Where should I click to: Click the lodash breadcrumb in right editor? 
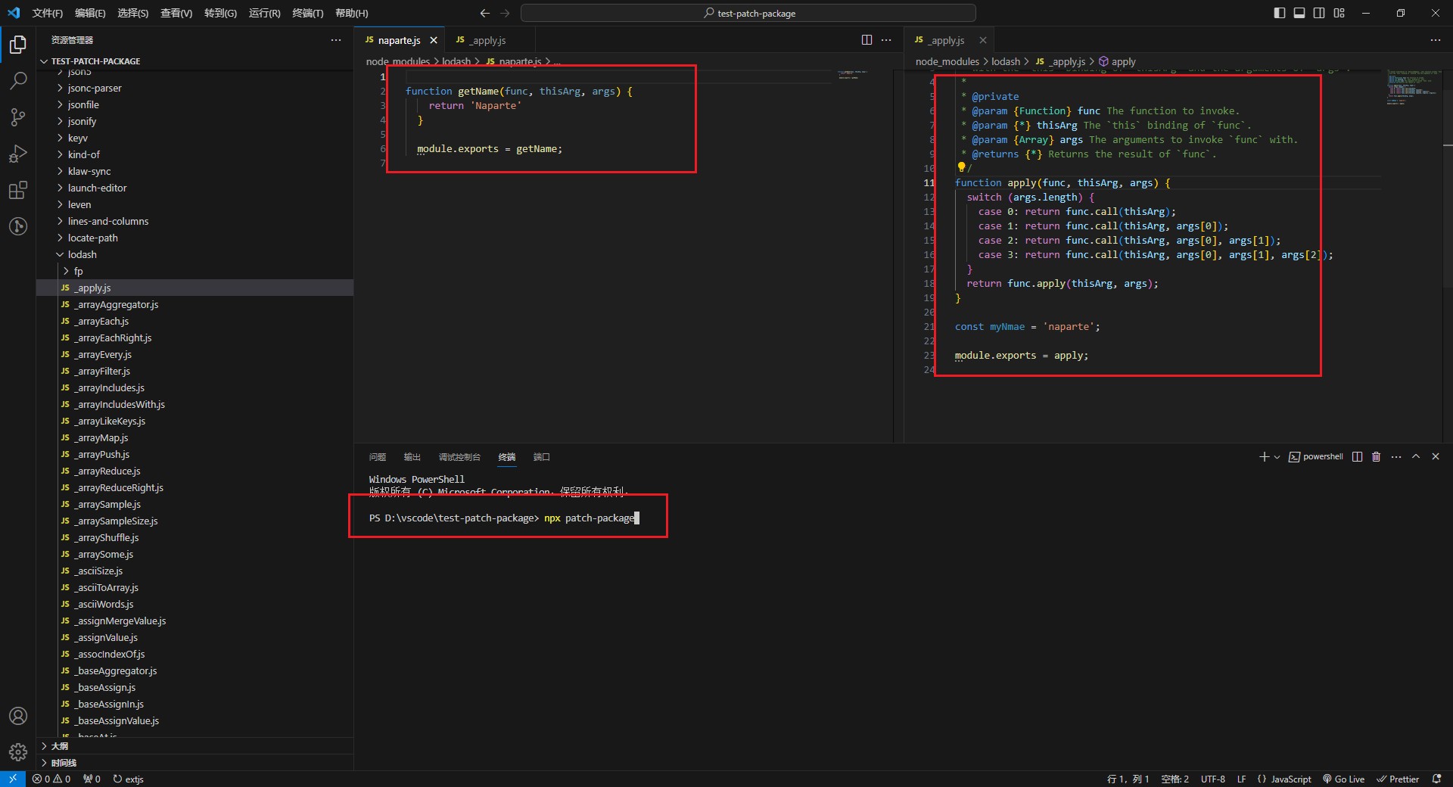tap(1006, 61)
